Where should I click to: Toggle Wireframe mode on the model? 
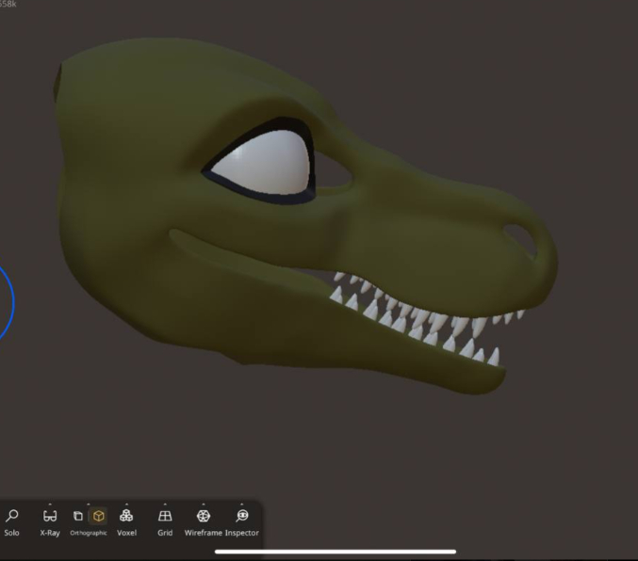coord(204,517)
